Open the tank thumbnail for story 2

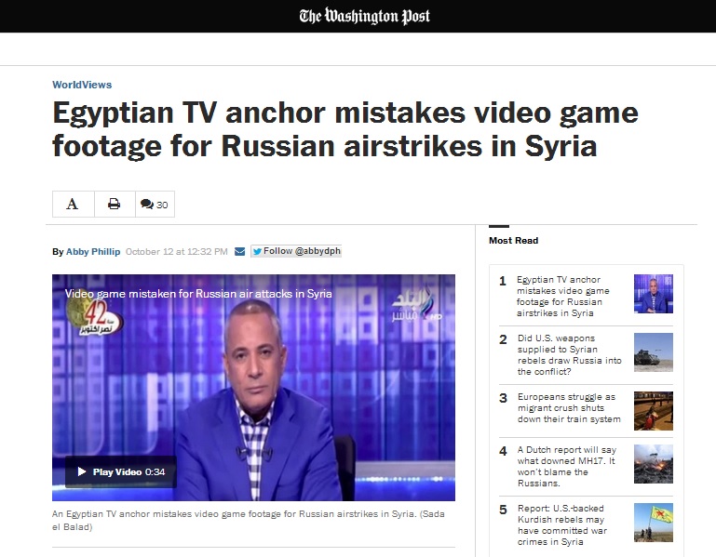[x=654, y=352]
